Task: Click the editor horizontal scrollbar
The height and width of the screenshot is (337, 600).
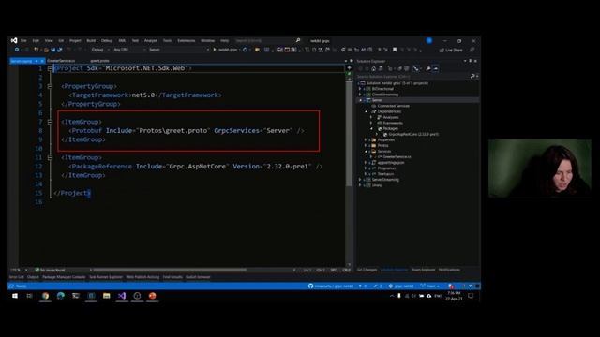Action: point(171,270)
